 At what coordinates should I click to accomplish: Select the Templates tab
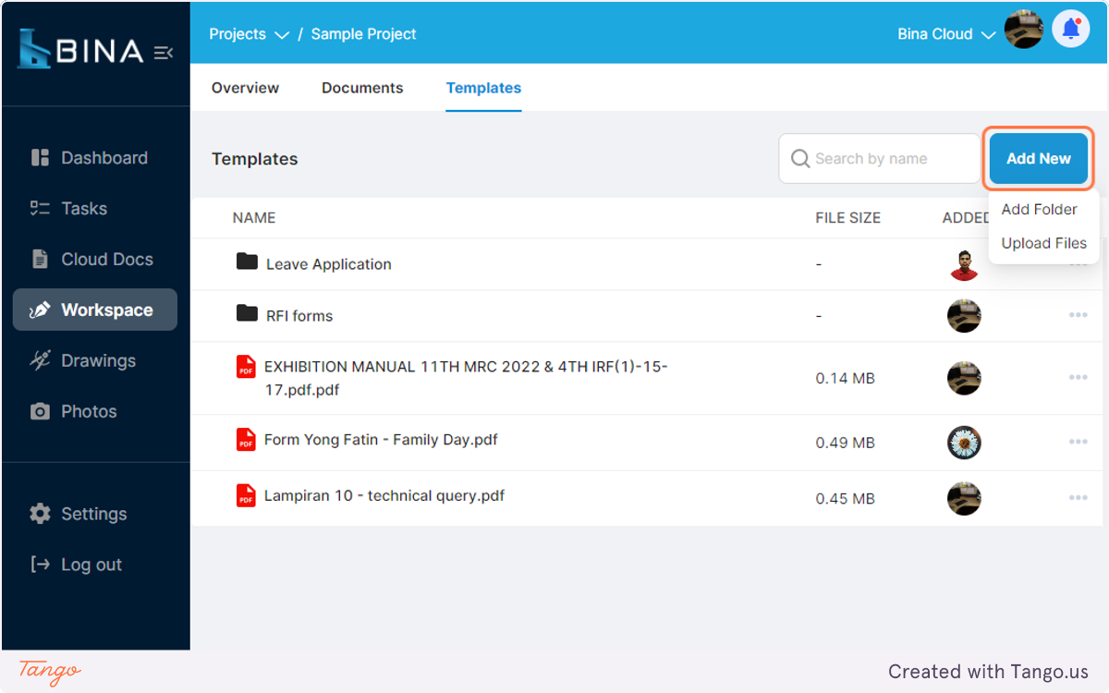[483, 88]
